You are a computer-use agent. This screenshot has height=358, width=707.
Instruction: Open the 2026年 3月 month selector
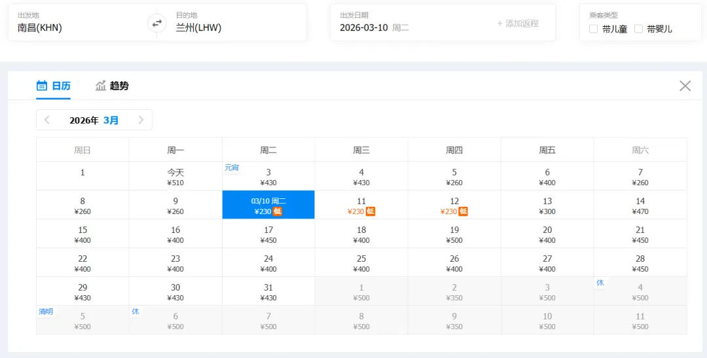pos(94,120)
